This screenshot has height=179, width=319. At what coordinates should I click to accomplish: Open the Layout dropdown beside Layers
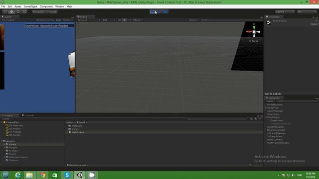307,12
